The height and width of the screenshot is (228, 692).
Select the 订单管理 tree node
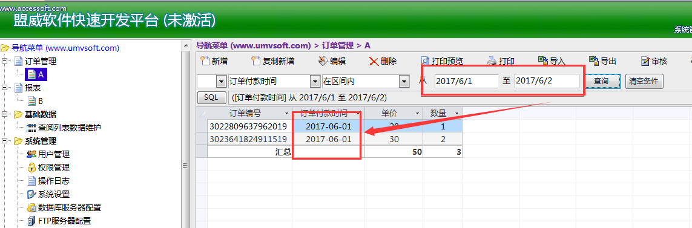(x=41, y=61)
